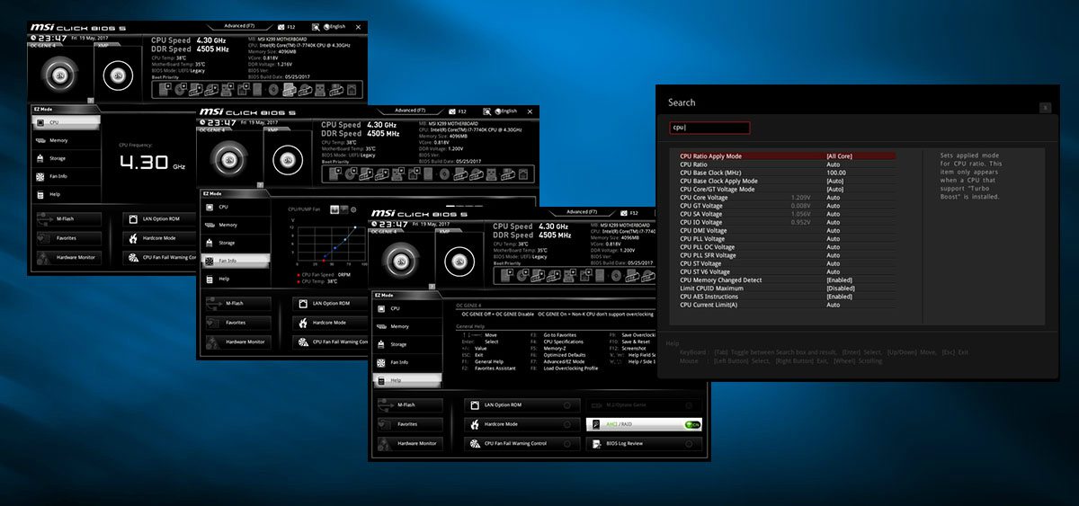The height and width of the screenshot is (506, 1079).
Task: Switch to Advanced (F7) in middle Fan Info window
Action: pyautogui.click(x=410, y=110)
